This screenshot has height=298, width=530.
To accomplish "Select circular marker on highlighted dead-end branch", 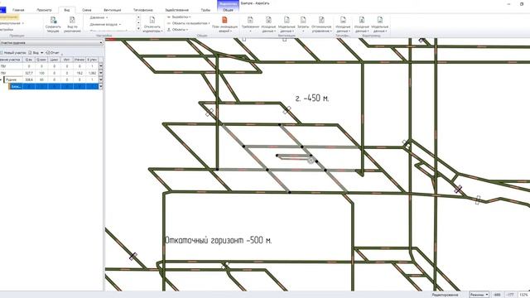I will [311, 161].
